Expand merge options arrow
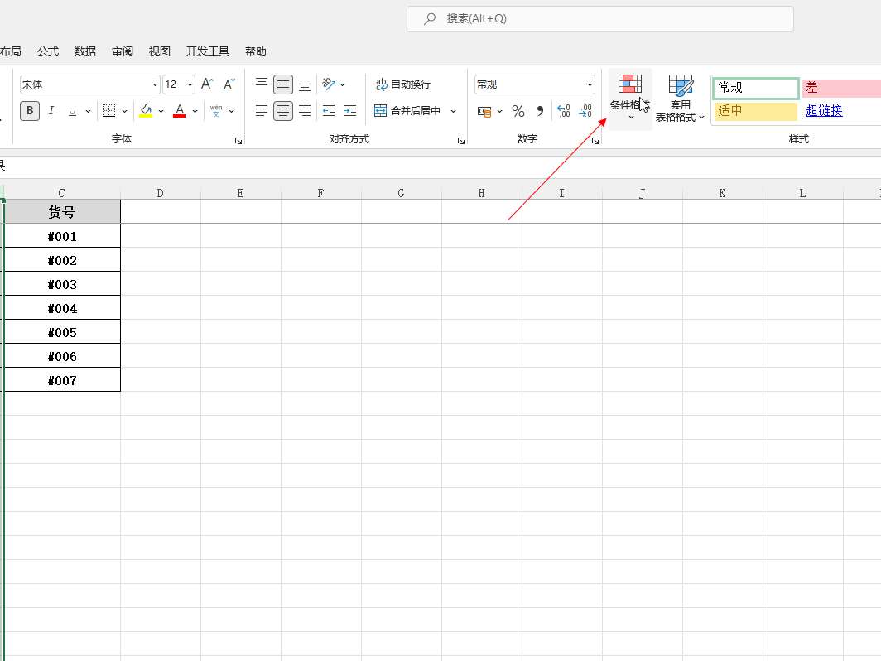The image size is (881, 661). 454,111
